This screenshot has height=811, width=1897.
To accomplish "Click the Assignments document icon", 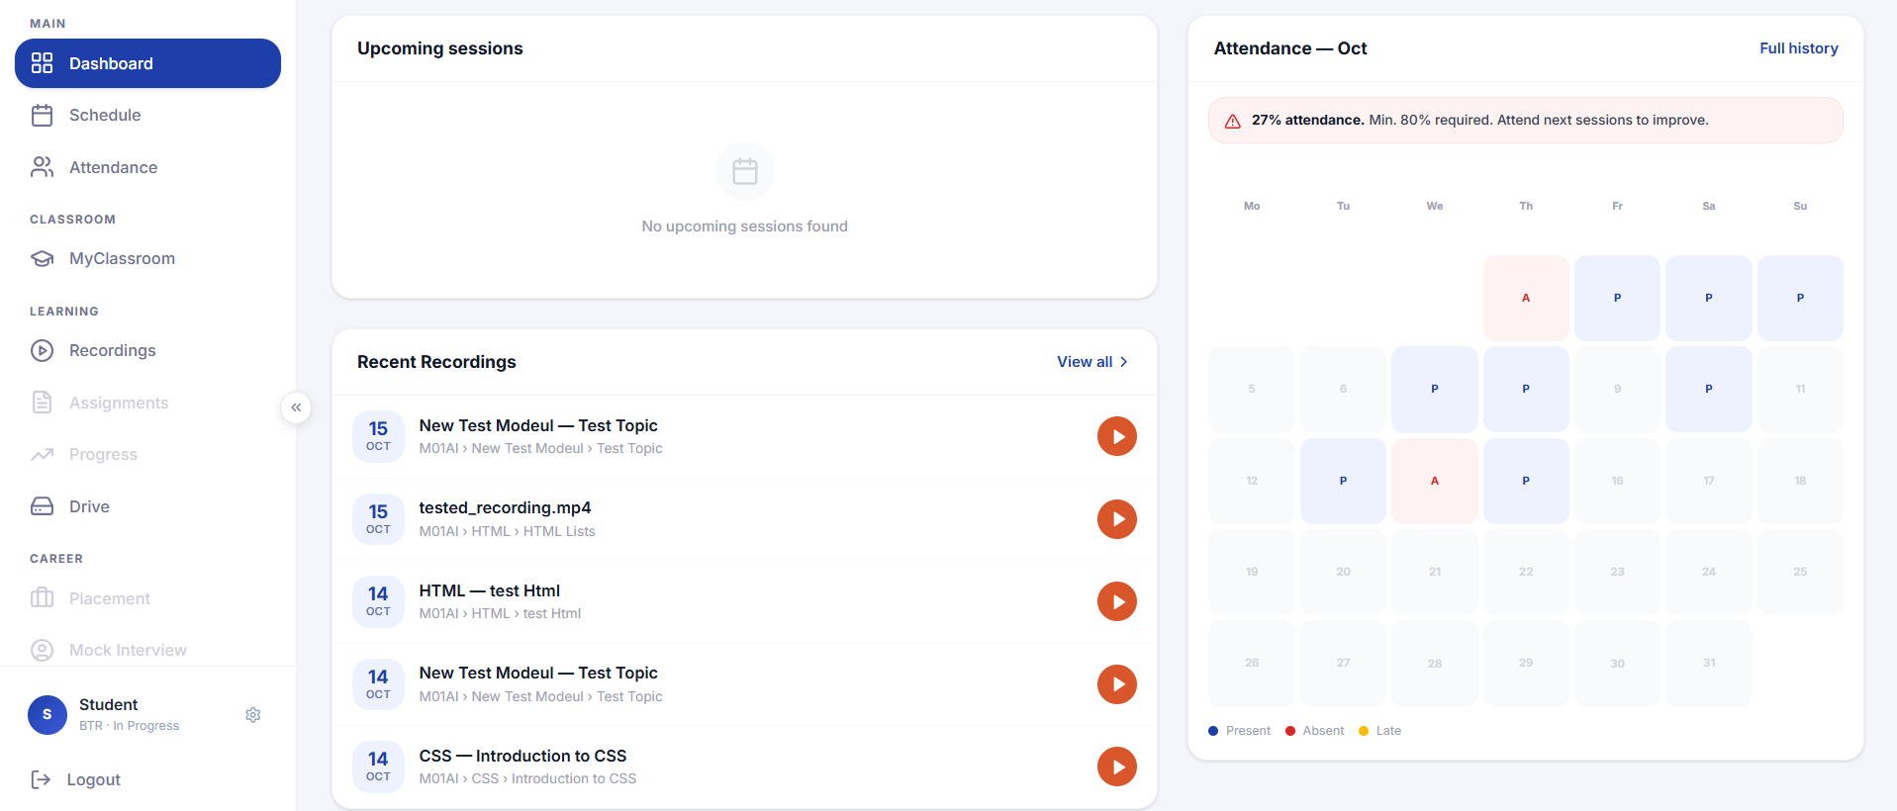I will click(x=42, y=403).
